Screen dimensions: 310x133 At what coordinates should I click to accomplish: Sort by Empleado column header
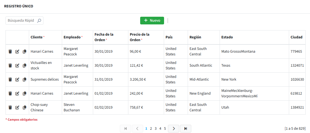pos(72,37)
